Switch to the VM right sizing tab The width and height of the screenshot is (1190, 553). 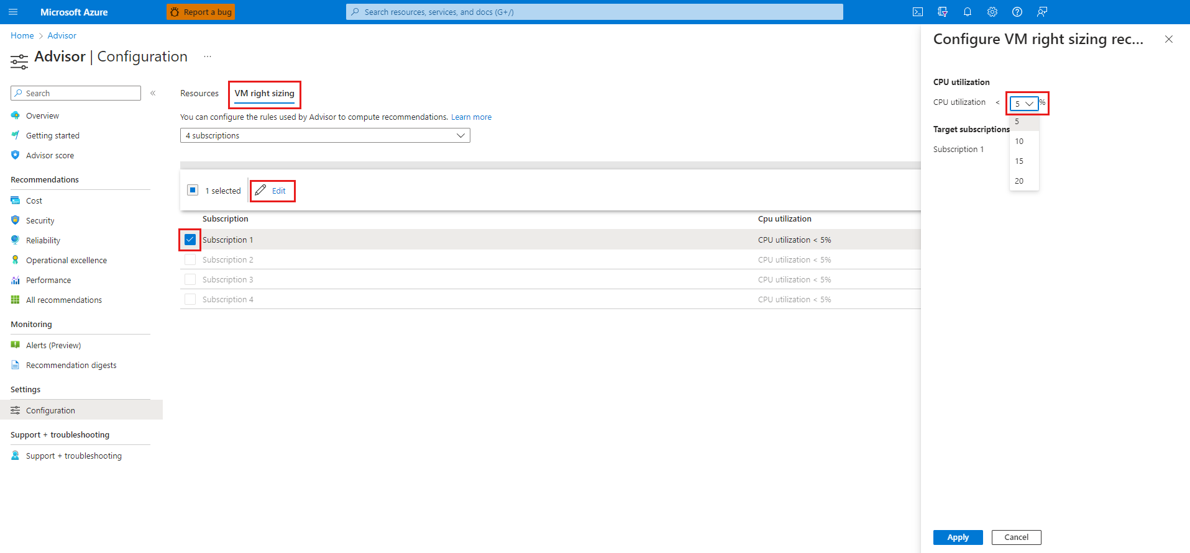[264, 93]
